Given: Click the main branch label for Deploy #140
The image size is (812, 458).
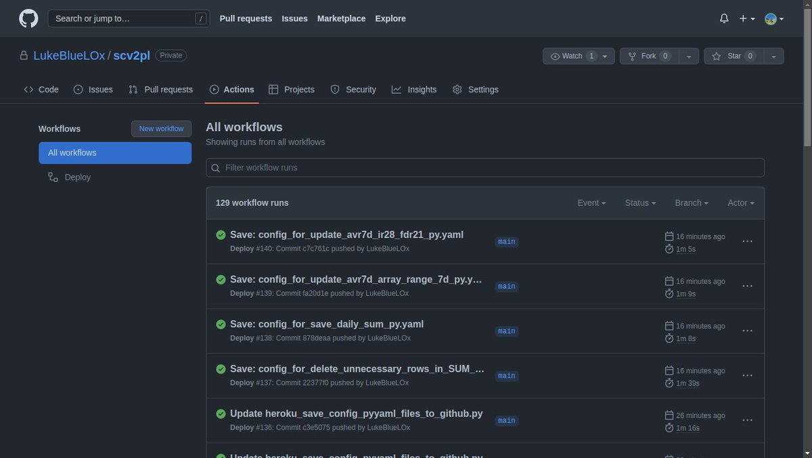Looking at the screenshot, I should [507, 241].
